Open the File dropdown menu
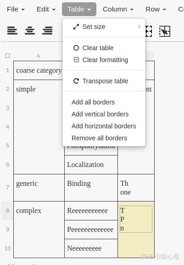184x265 pixels. [16, 9]
